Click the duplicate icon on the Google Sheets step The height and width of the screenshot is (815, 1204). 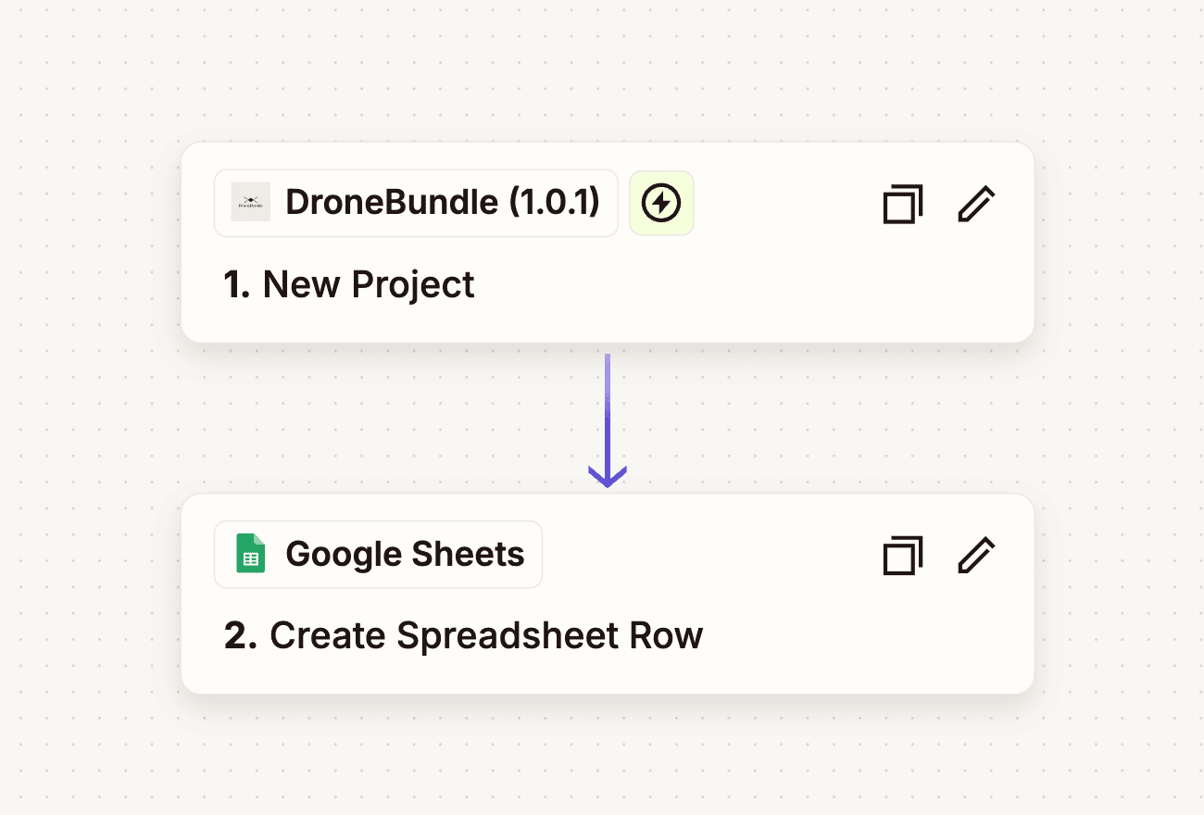[x=902, y=555]
